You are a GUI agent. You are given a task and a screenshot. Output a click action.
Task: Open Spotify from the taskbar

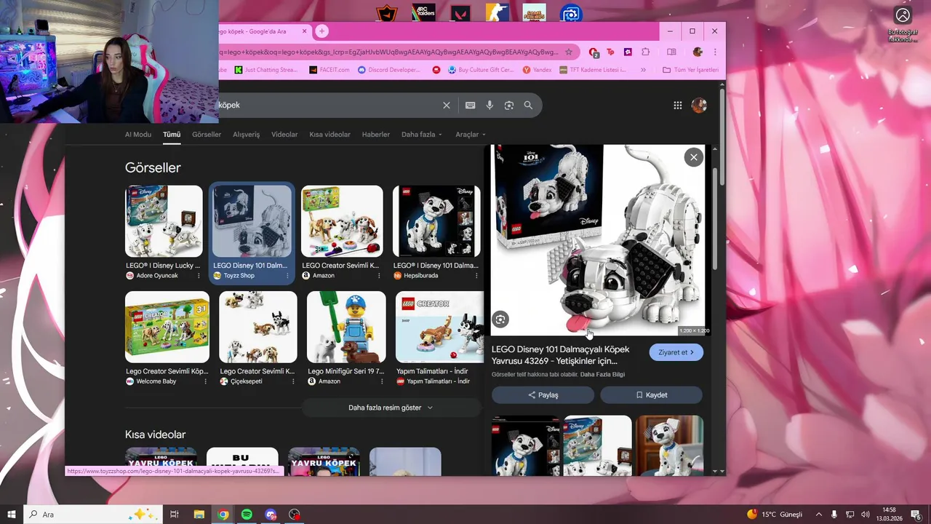click(x=247, y=515)
